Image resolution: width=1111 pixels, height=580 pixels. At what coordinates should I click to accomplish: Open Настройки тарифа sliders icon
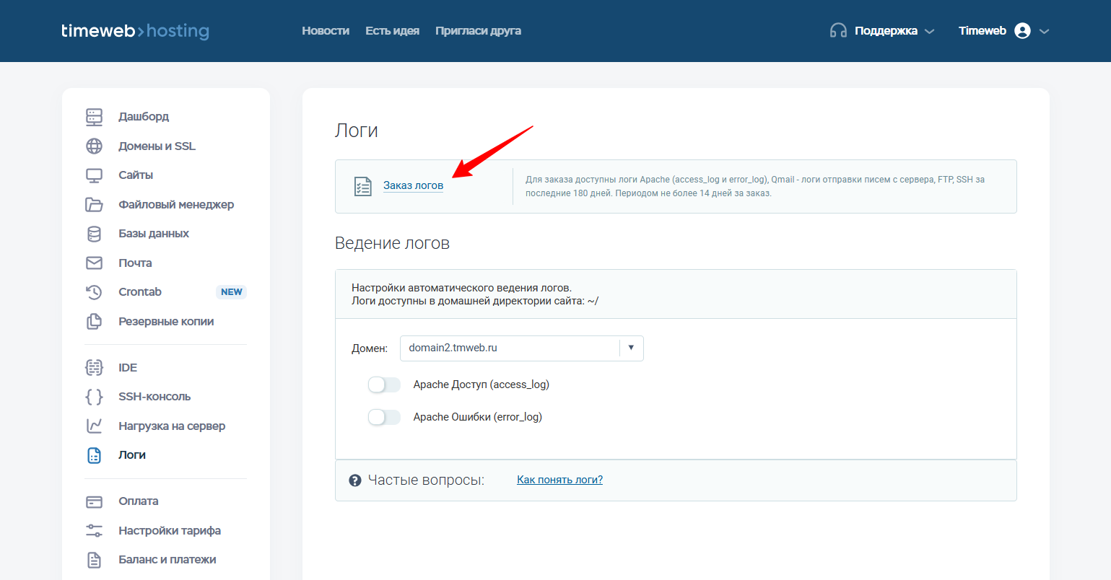pos(95,531)
